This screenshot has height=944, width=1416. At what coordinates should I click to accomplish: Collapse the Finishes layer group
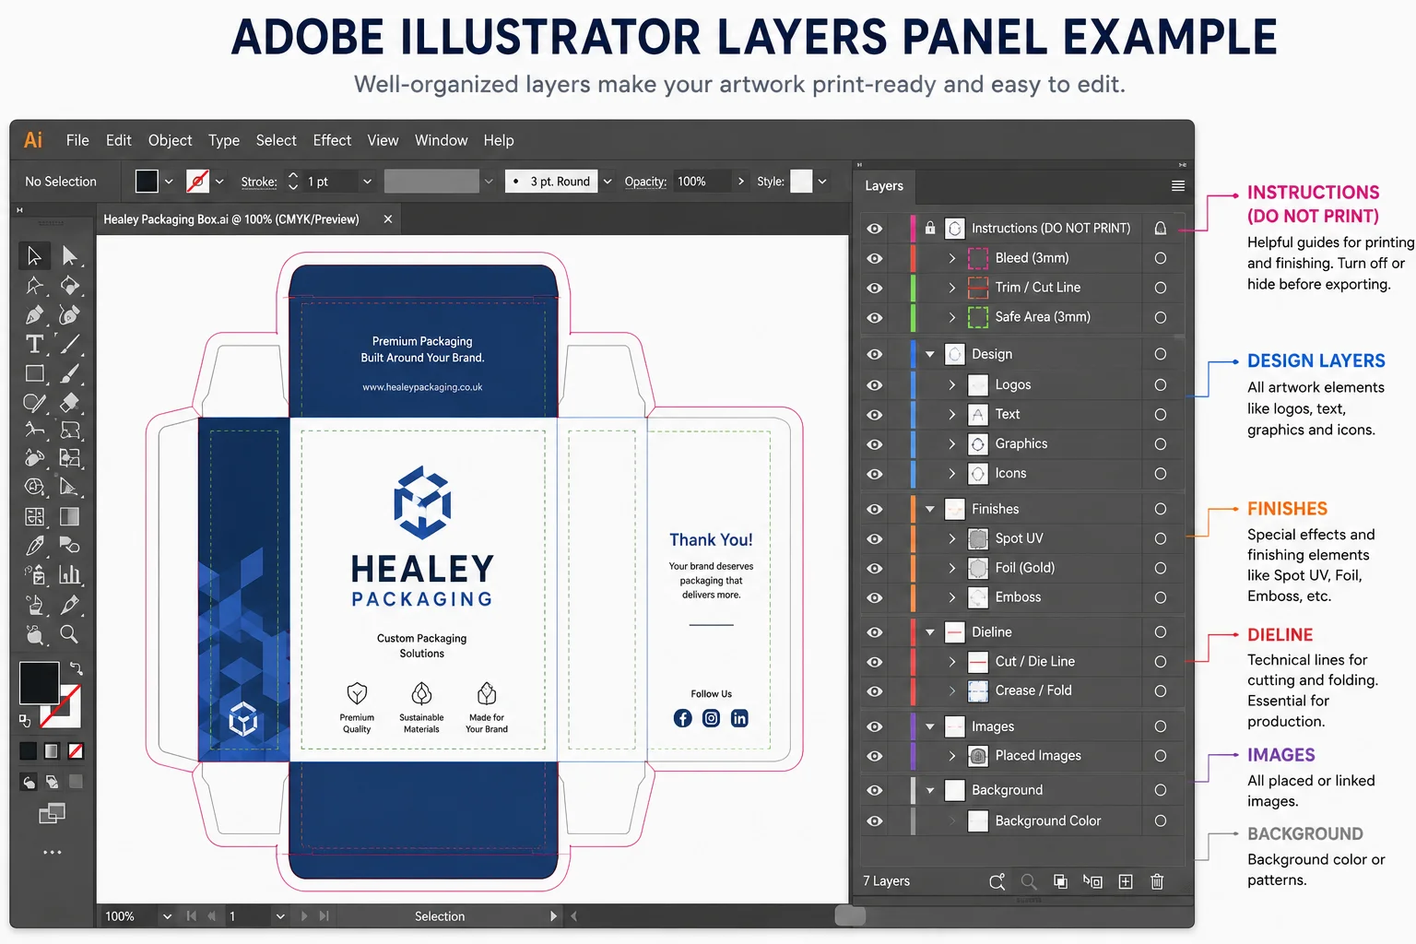(x=930, y=509)
